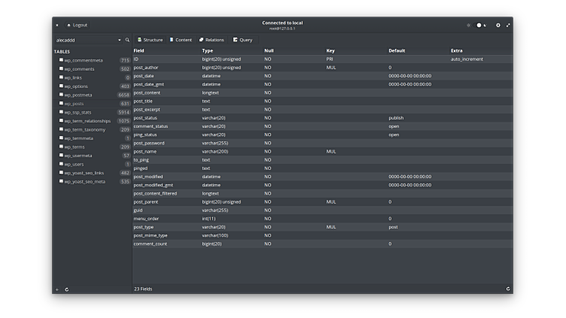Click the wp_users table icon
This screenshot has height=318, width=566.
tap(61, 164)
